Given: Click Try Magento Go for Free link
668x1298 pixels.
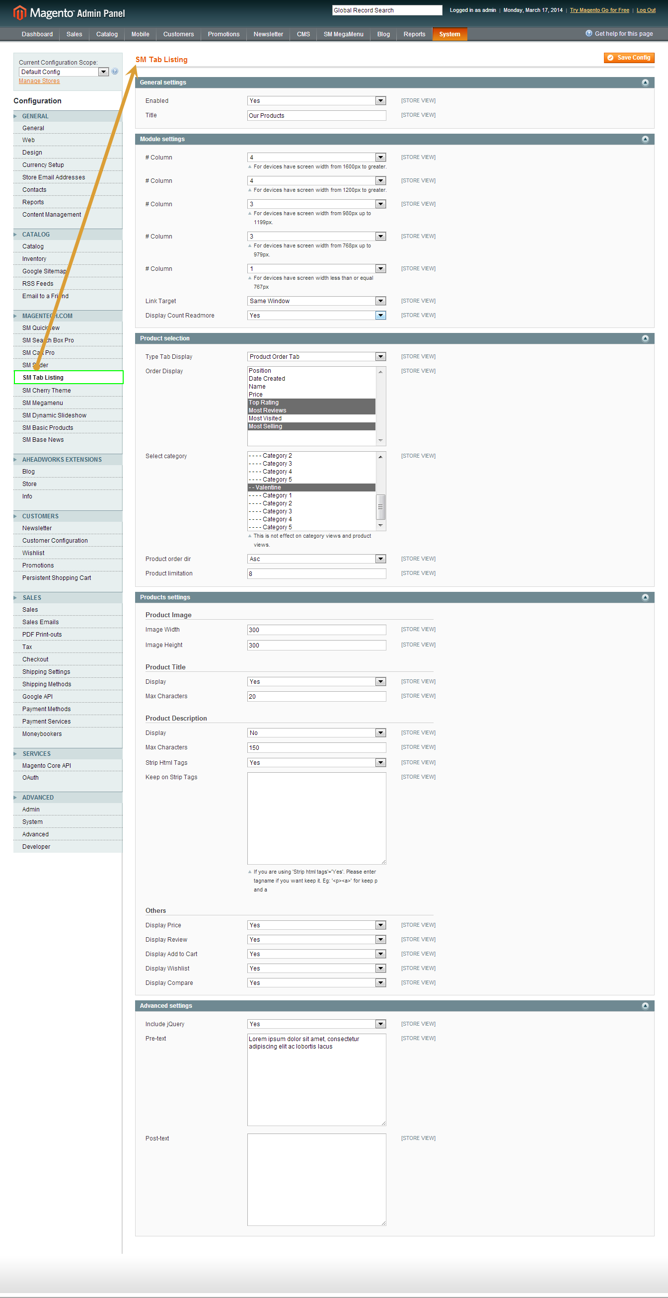Looking at the screenshot, I should click(x=599, y=10).
